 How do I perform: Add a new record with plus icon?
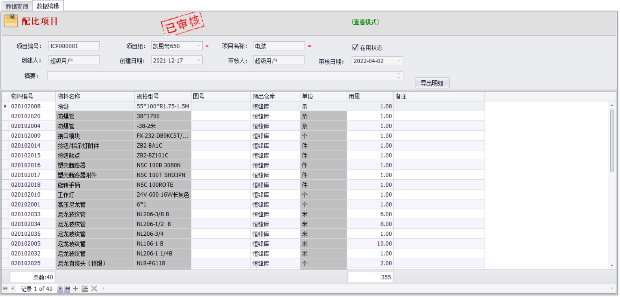click(x=76, y=288)
